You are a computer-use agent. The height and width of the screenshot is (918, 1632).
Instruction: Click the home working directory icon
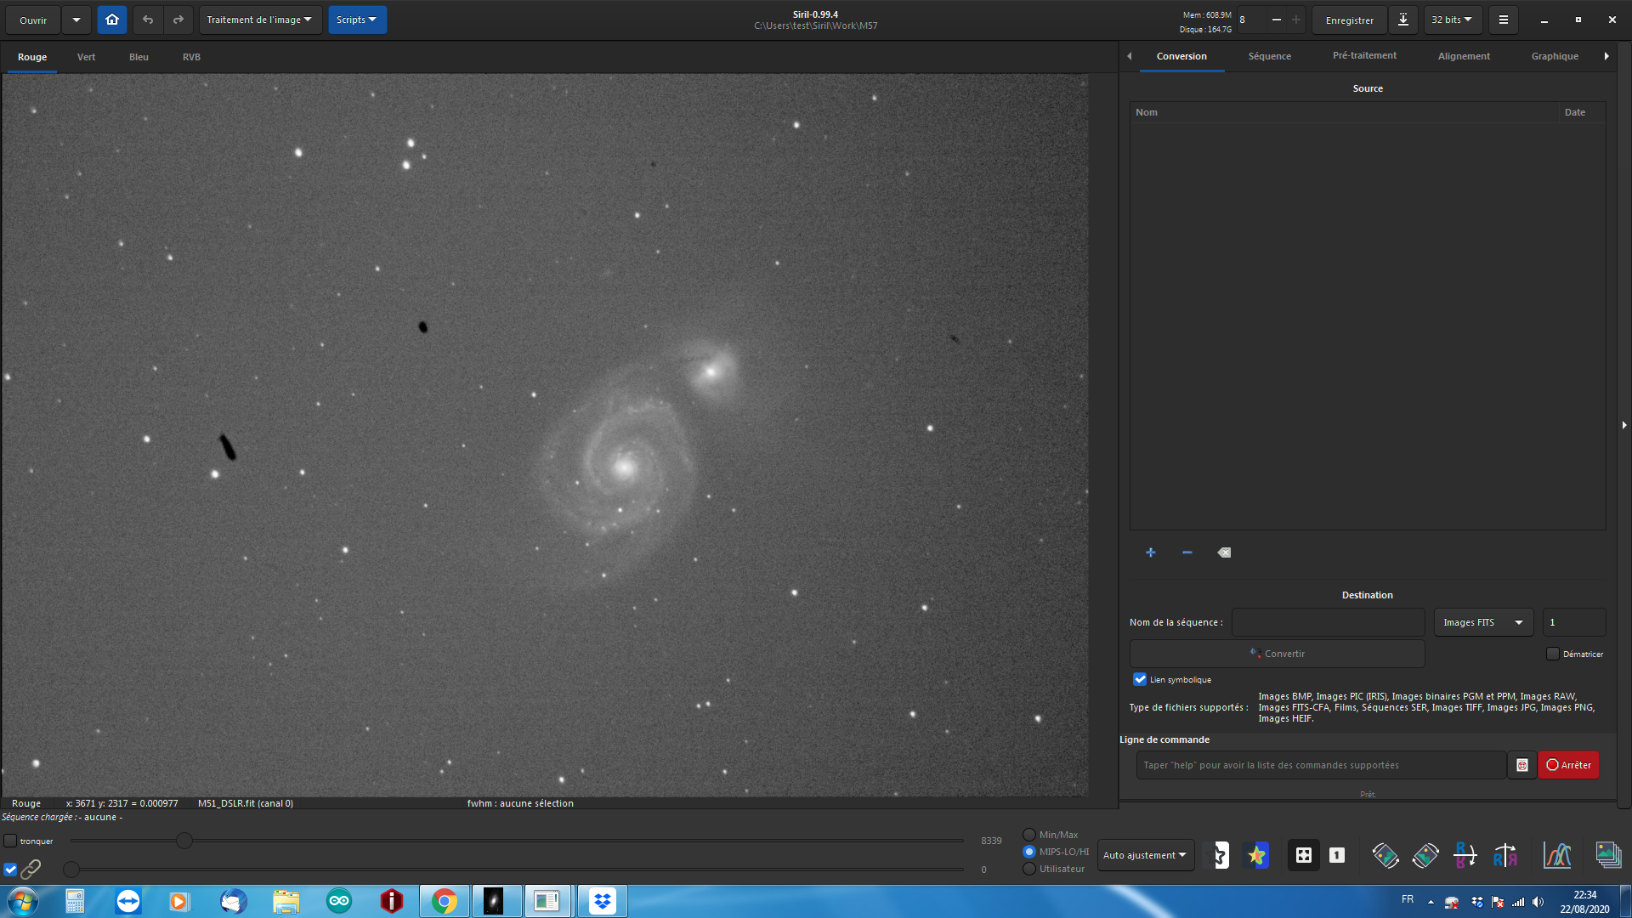(111, 20)
